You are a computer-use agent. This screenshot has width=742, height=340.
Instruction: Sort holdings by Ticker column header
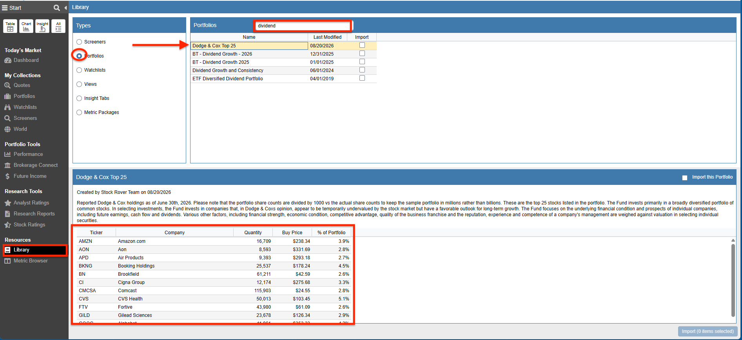96,233
